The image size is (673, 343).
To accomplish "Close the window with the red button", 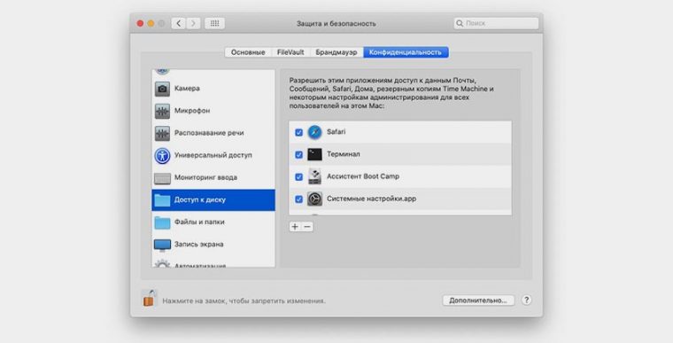I will (x=140, y=23).
